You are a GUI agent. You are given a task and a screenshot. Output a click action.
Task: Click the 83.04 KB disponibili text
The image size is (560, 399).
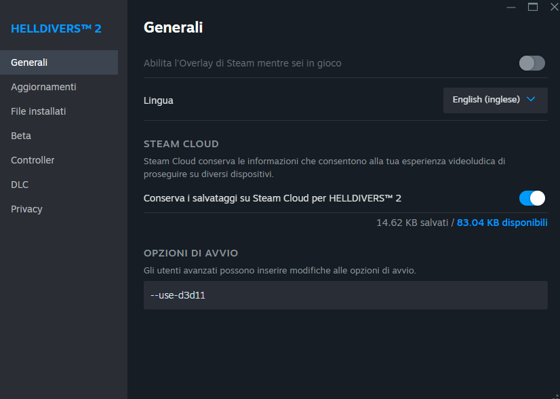(x=502, y=223)
